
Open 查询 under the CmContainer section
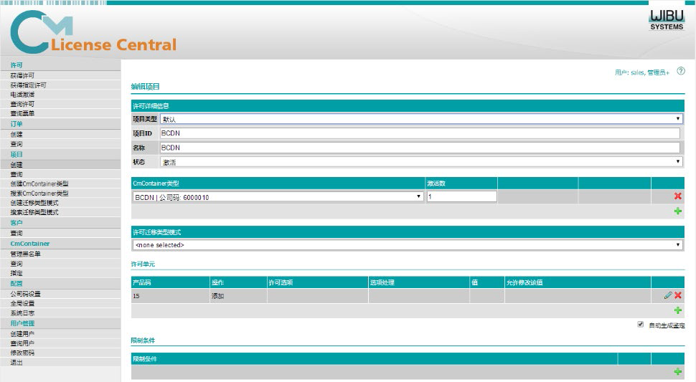[17, 264]
